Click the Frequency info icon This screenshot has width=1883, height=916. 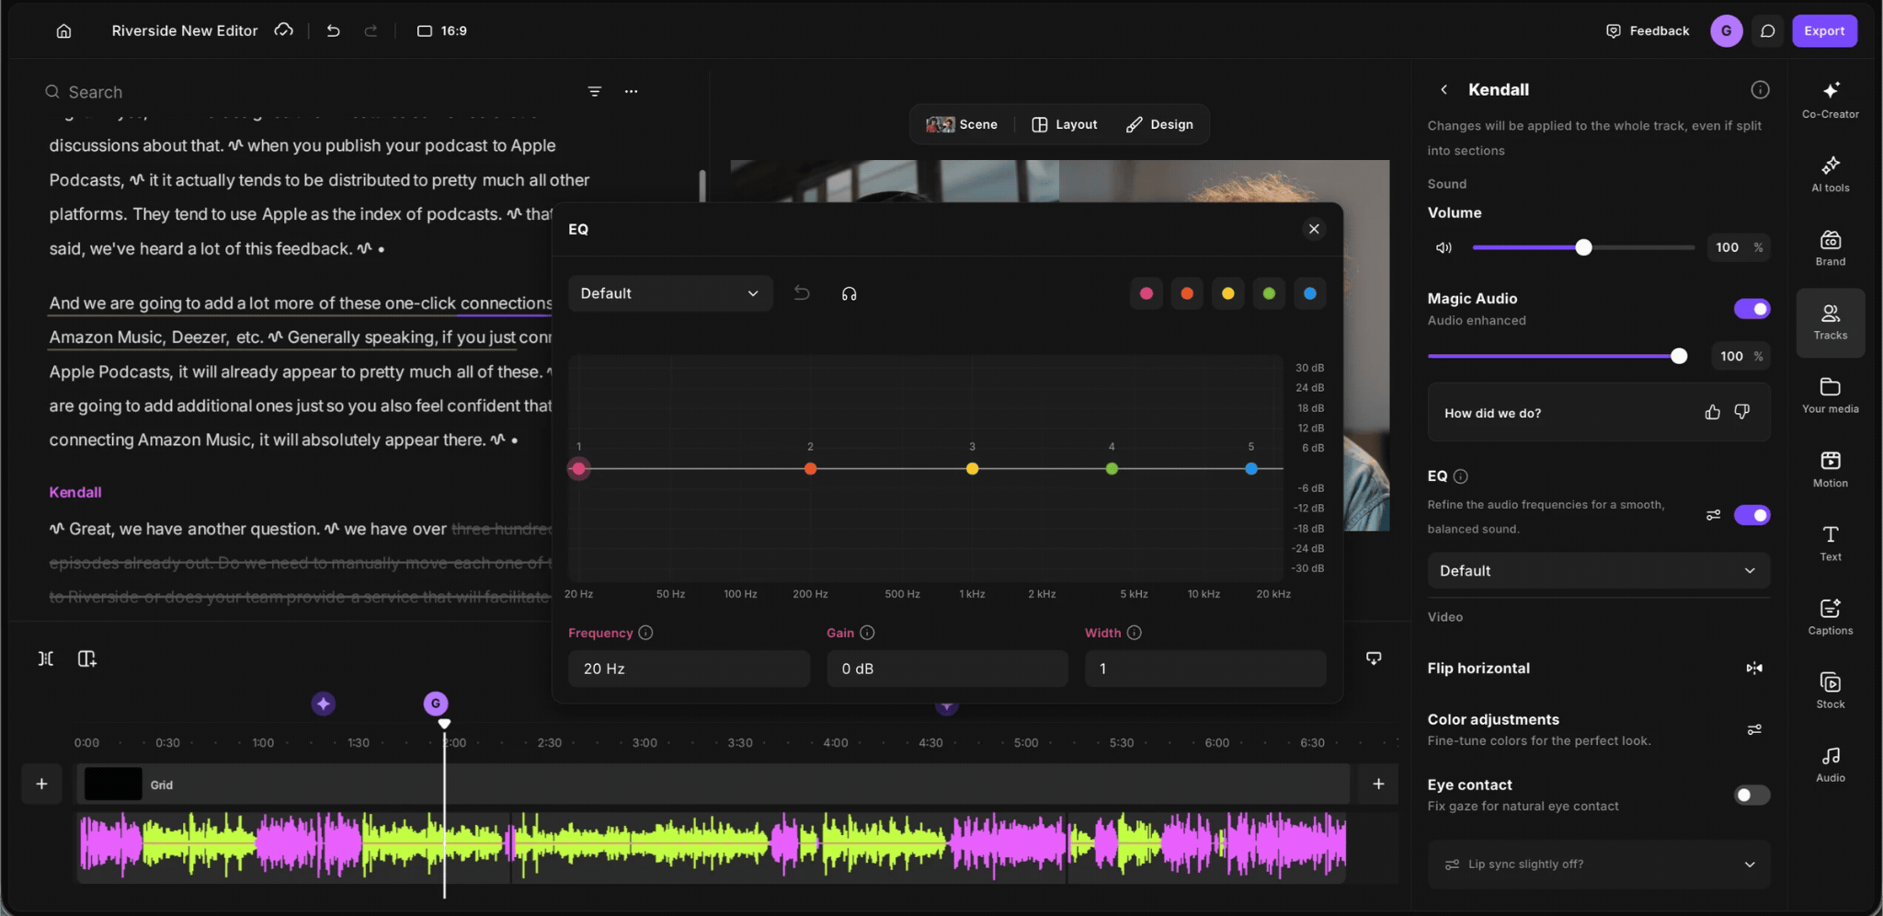[645, 633]
